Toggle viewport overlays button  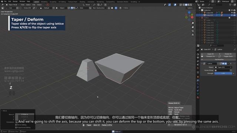coord(175,5)
